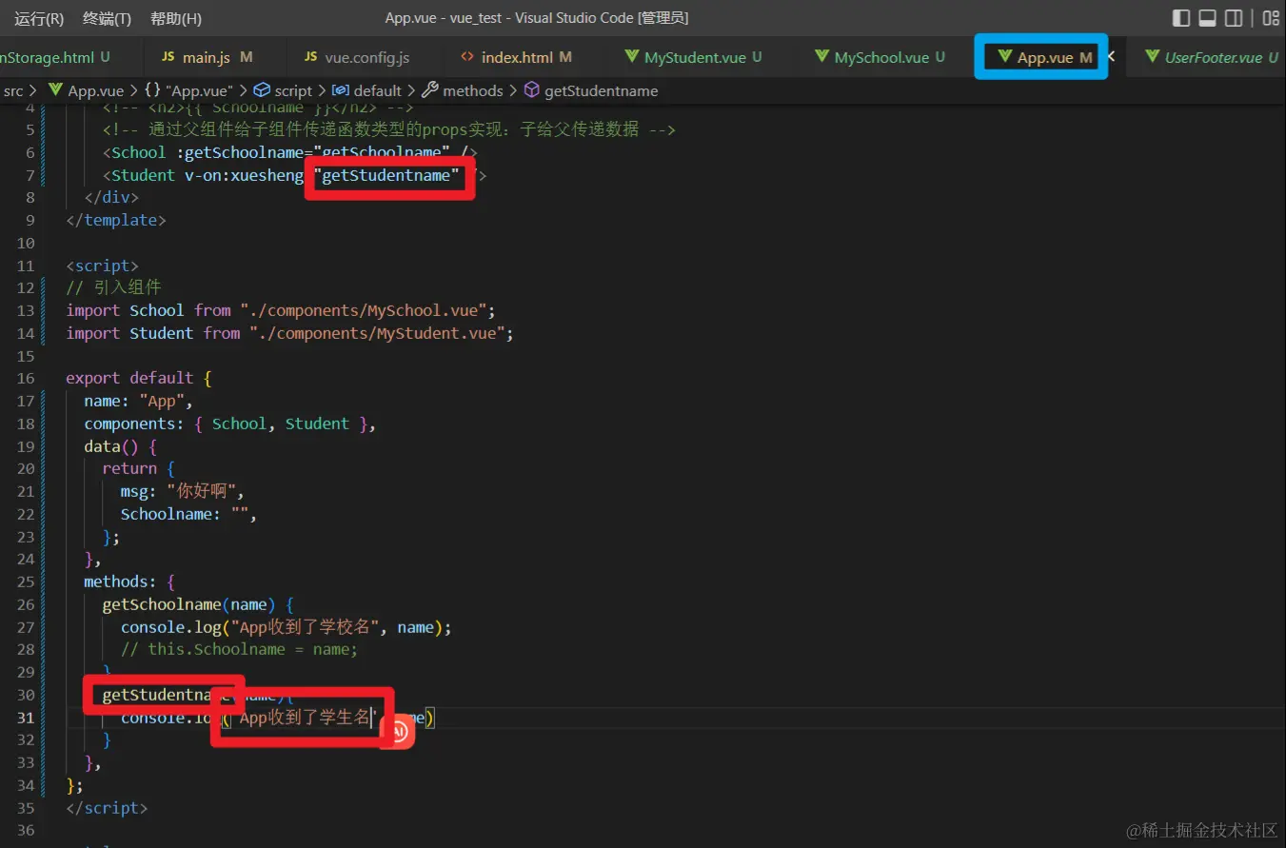The image size is (1286, 848).
Task: Click the Schoolname: "" property
Action: (x=188, y=514)
